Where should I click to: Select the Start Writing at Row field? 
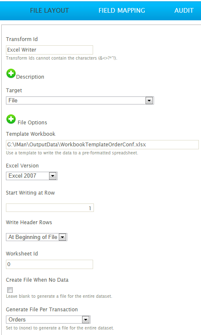click(50, 208)
